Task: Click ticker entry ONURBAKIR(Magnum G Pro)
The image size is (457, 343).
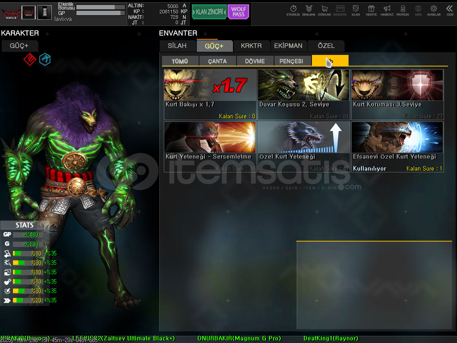Action: tap(239, 339)
